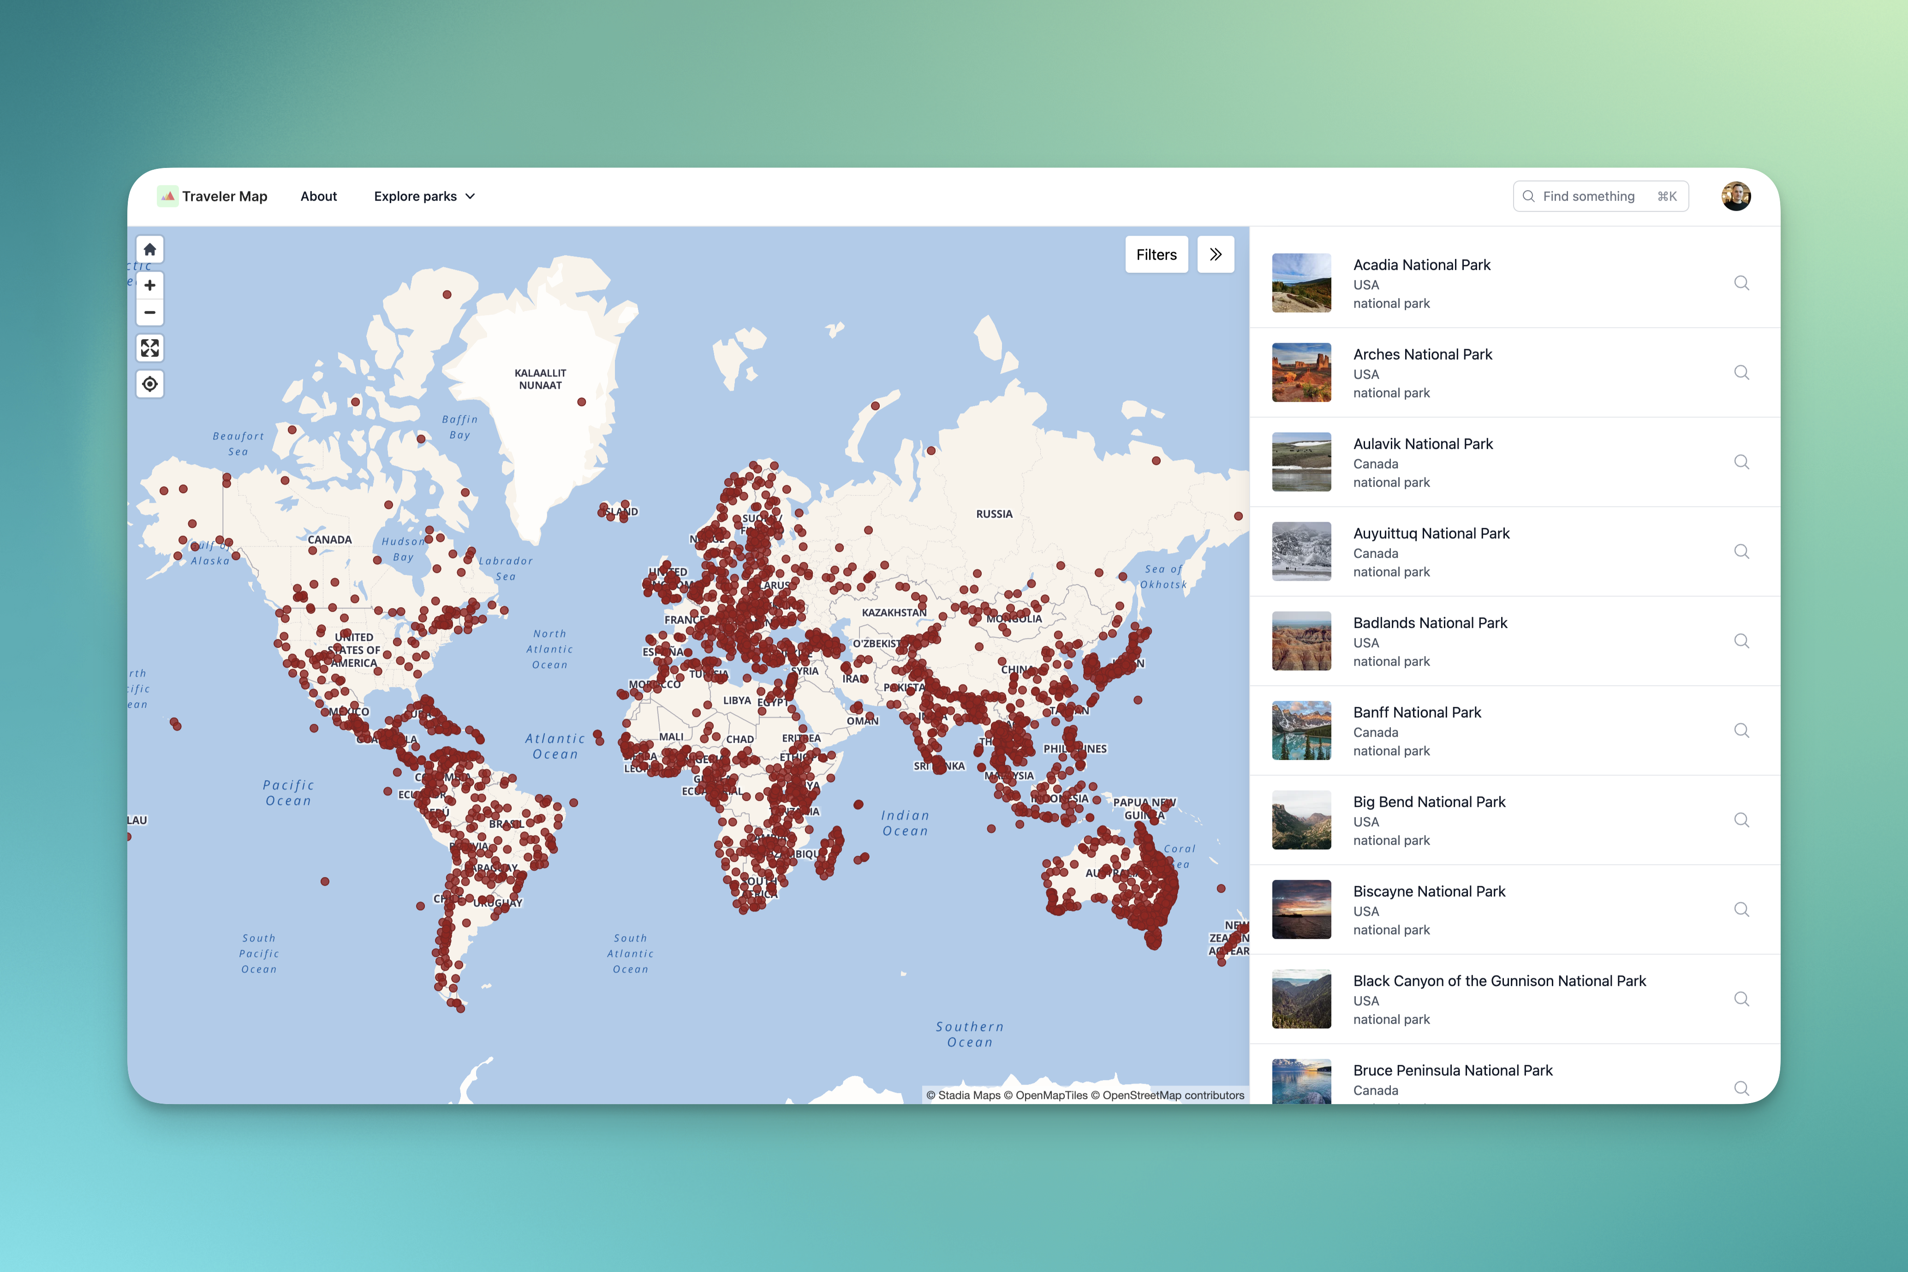Toggle fullscreen map view
Viewport: 1908px width, 1272px height.
coord(150,348)
